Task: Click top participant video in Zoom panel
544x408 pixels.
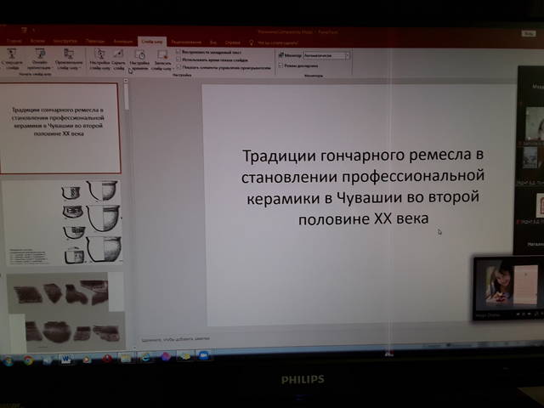Action: (x=535, y=123)
